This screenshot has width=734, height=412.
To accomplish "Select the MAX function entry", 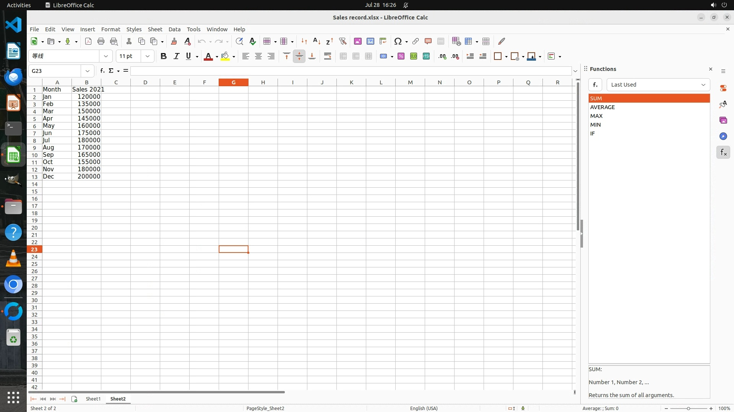I will pos(596,116).
